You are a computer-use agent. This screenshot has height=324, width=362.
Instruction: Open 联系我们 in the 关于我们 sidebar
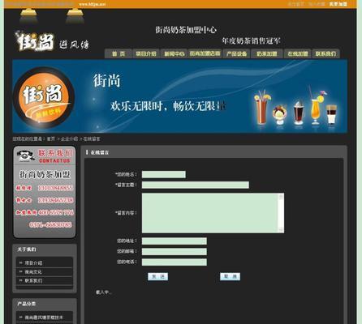click(33, 281)
